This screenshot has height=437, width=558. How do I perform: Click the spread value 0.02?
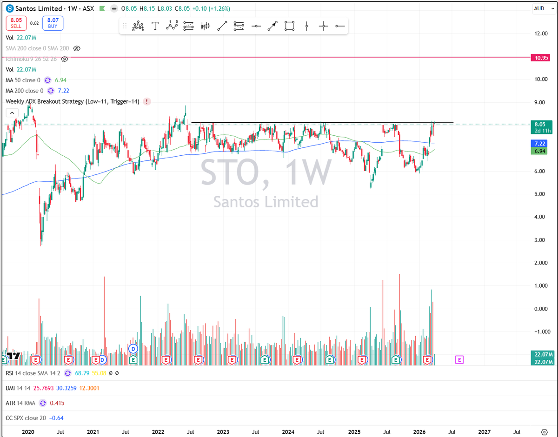(x=34, y=23)
